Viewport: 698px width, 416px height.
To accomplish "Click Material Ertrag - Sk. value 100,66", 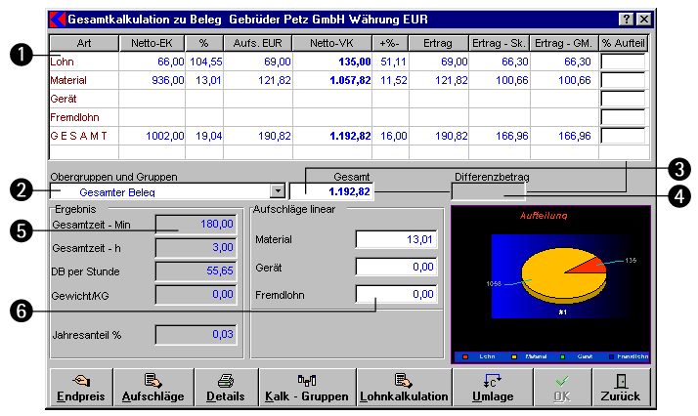I will (x=512, y=80).
